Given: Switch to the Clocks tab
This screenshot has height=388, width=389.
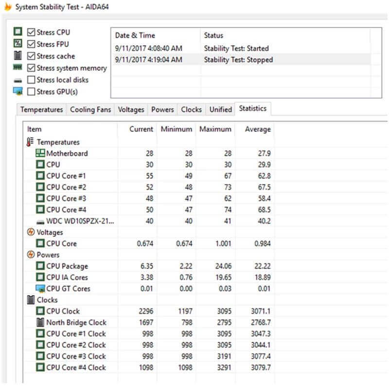Looking at the screenshot, I should point(191,110).
